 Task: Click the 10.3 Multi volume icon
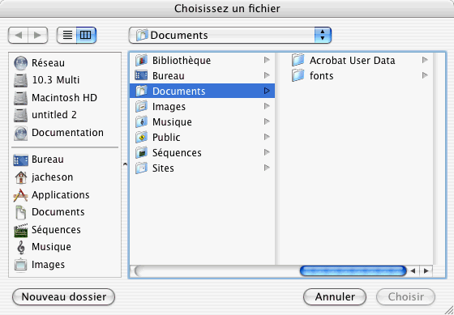(x=21, y=80)
